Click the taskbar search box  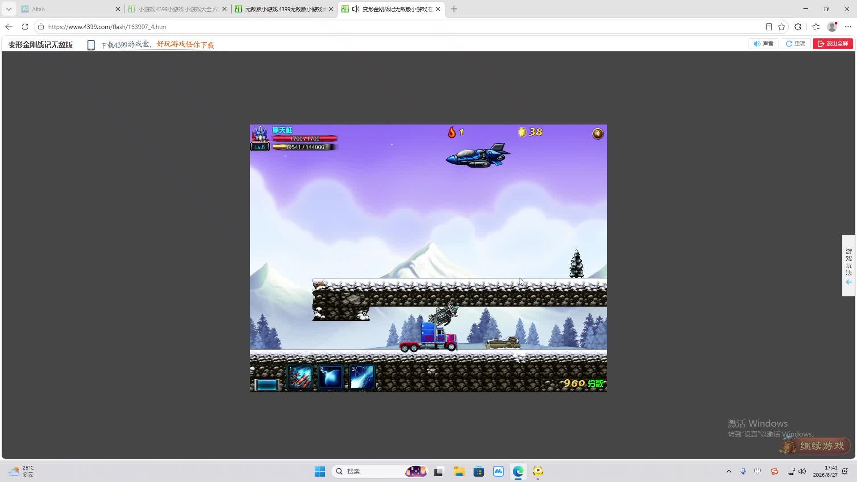pos(379,471)
